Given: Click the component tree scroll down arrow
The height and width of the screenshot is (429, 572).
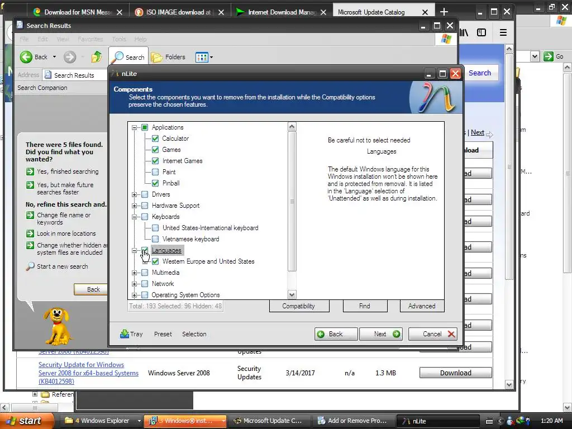Looking at the screenshot, I should [x=292, y=294].
